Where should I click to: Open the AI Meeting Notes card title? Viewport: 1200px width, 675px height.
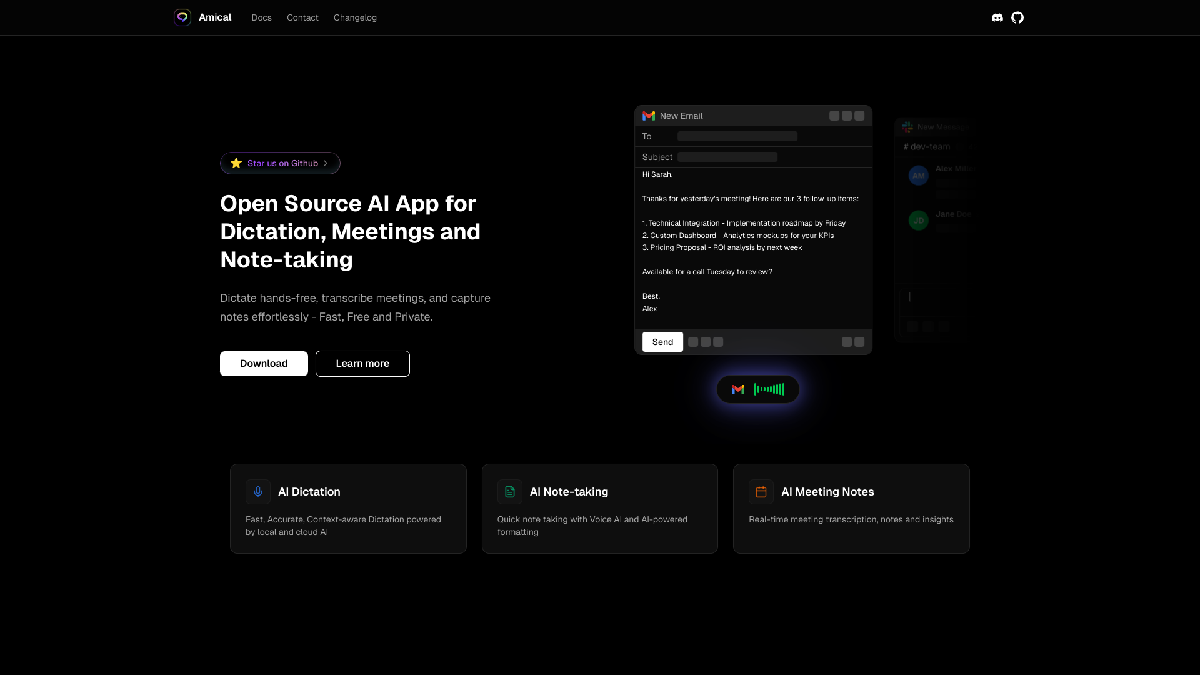tap(827, 492)
